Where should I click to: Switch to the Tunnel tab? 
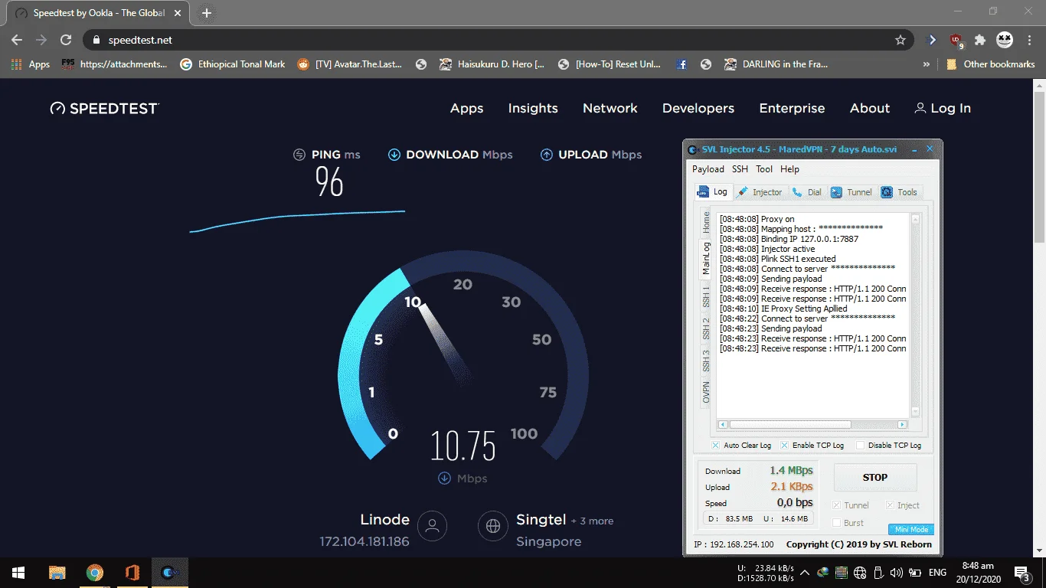[x=852, y=192]
